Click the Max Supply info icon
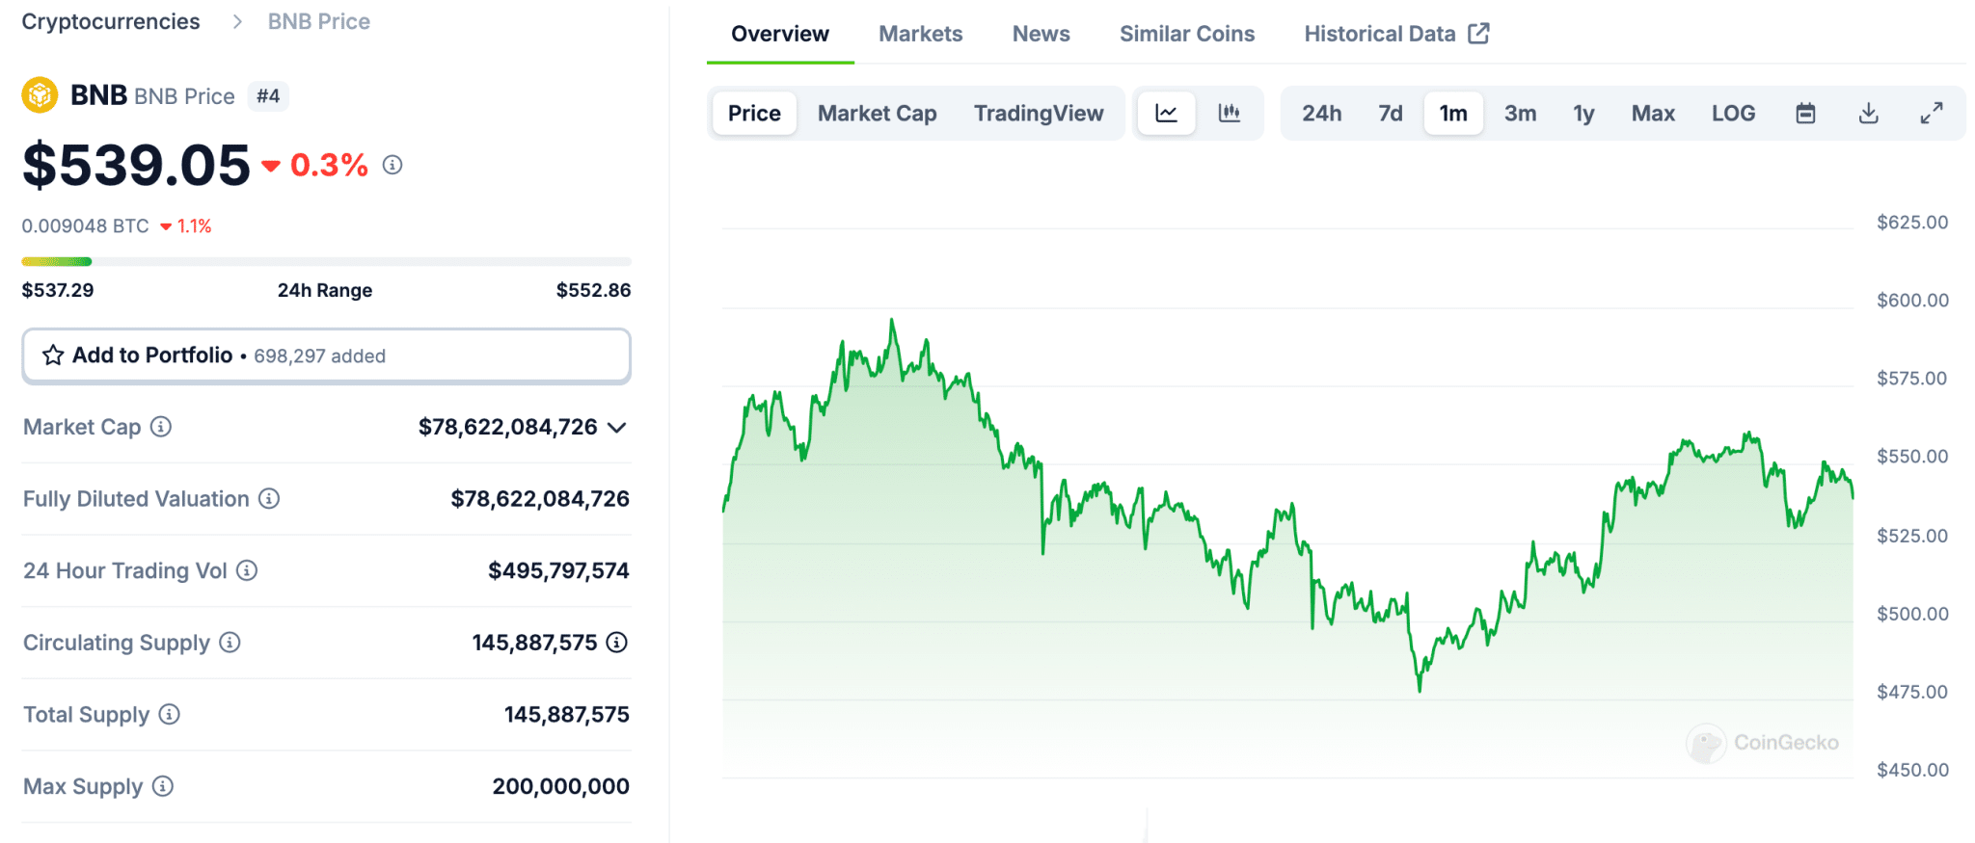 point(163,786)
